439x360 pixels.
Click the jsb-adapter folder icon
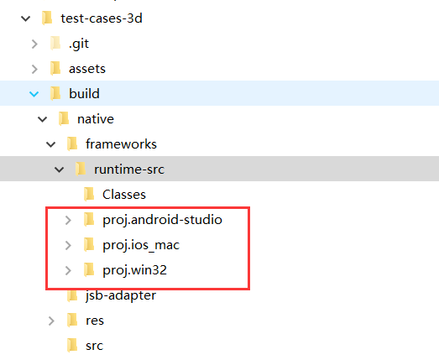click(x=72, y=295)
